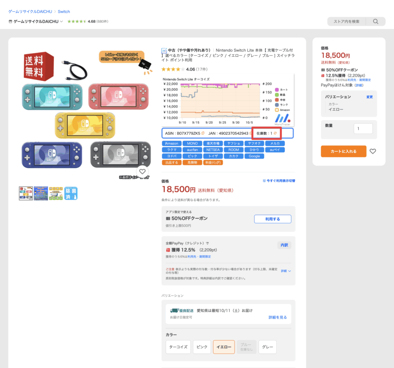Refresh the stock count (在庫数) icon

[x=275, y=133]
